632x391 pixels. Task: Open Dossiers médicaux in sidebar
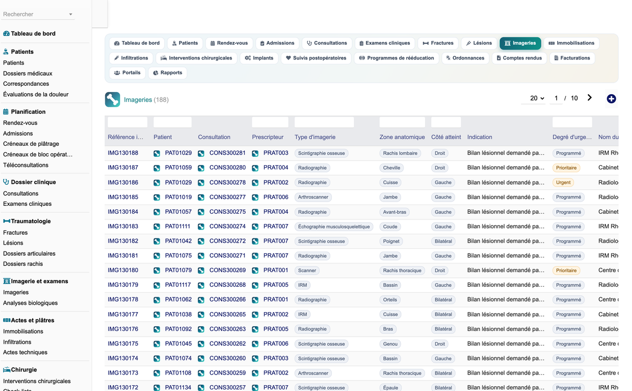27,73
